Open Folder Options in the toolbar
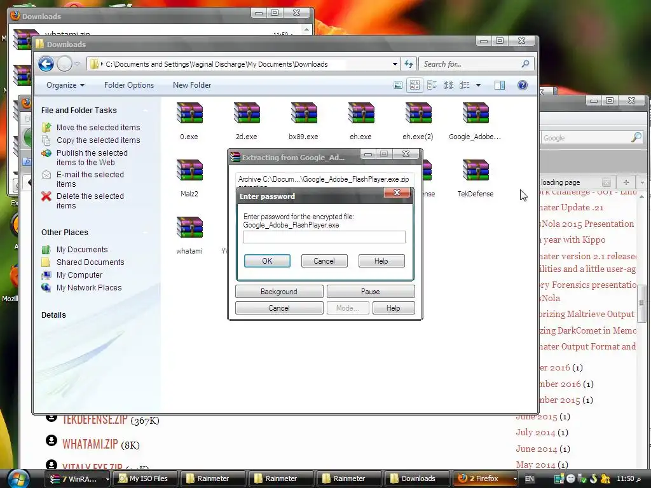 (x=128, y=85)
